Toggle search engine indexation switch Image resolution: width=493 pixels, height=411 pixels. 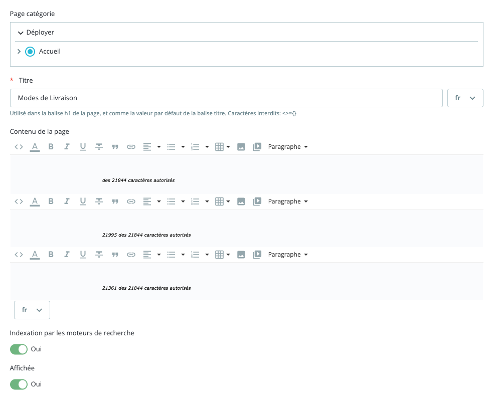pyautogui.click(x=19, y=349)
